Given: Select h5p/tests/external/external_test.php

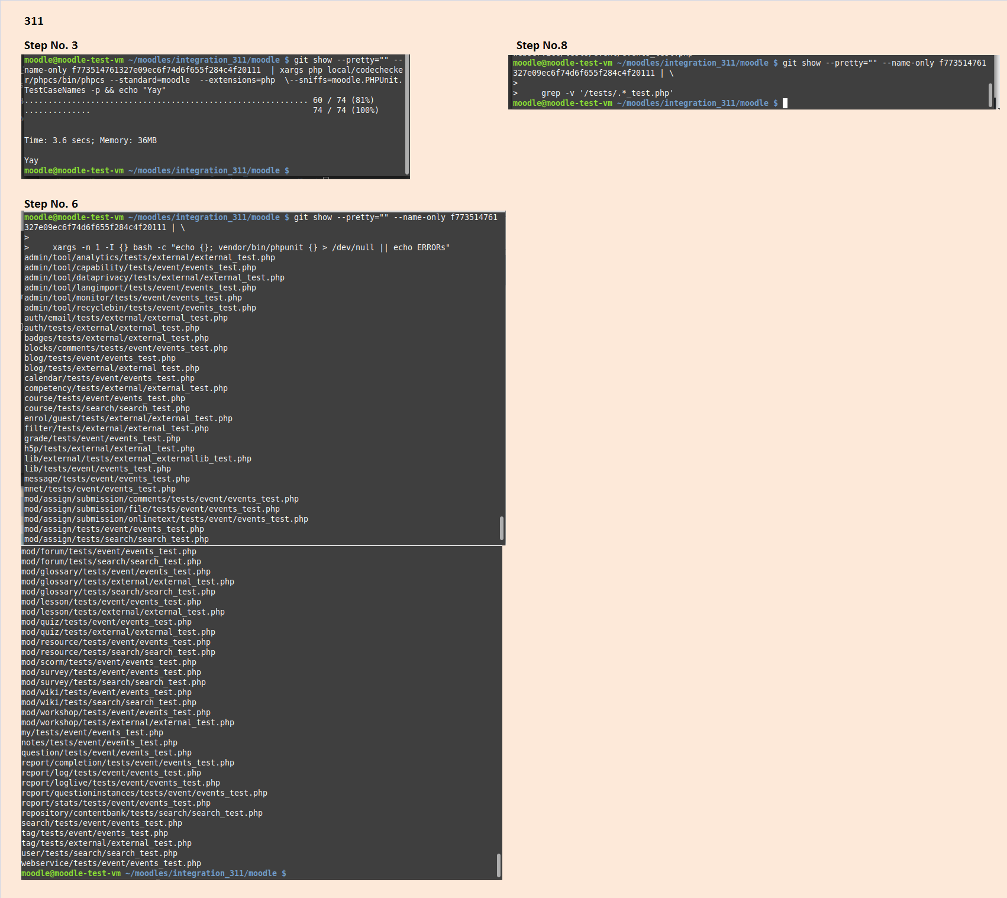Looking at the screenshot, I should (x=109, y=449).
